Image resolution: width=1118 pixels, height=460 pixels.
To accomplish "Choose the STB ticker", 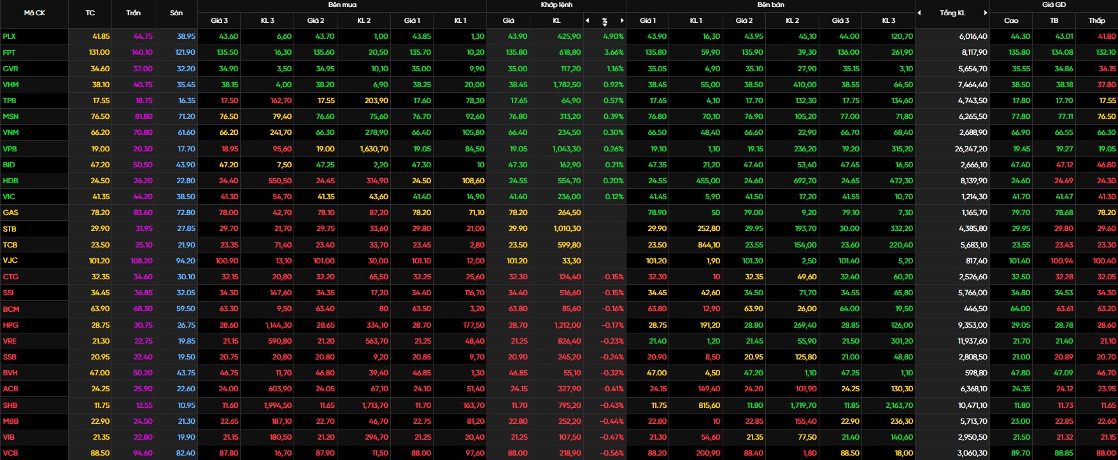I will click(x=10, y=228).
